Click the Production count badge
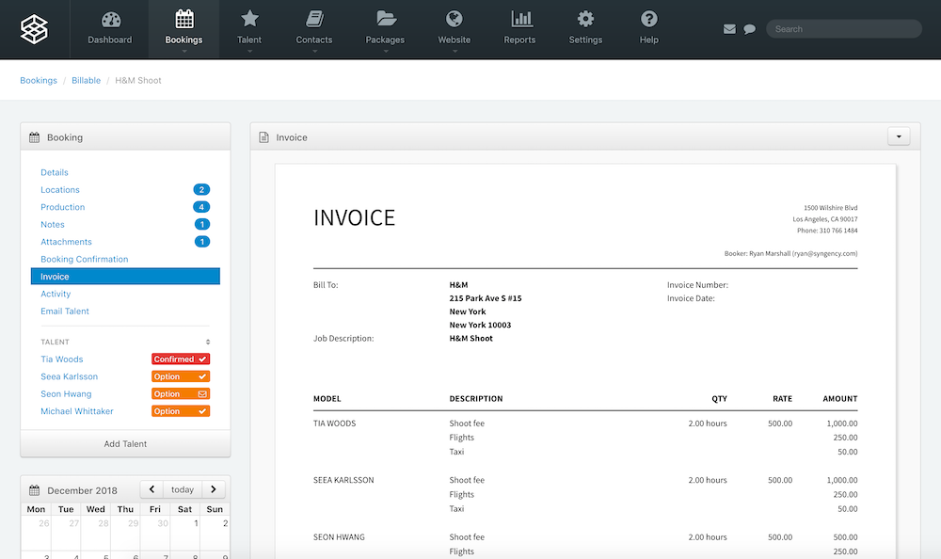Screen dimensions: 941x559 pos(201,207)
